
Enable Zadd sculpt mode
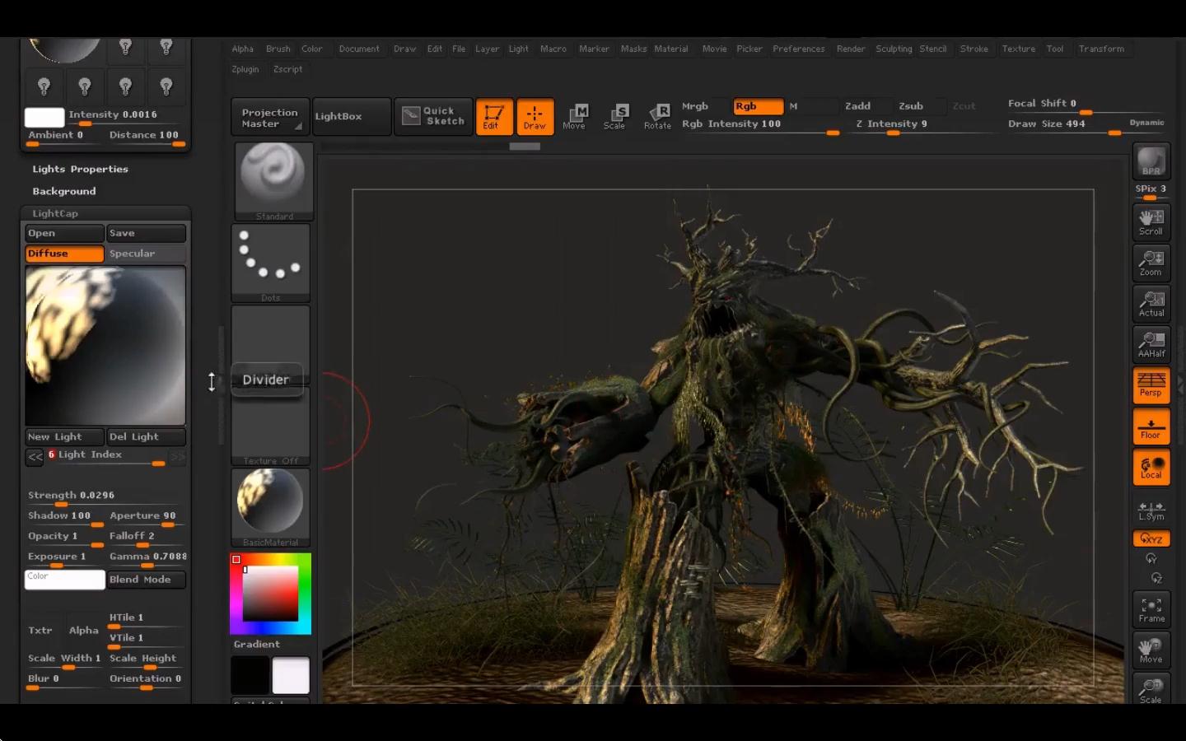pyautogui.click(x=857, y=106)
